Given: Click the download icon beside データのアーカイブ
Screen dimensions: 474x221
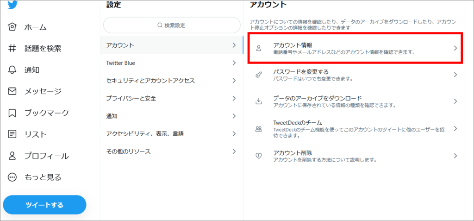Looking at the screenshot, I should (x=258, y=101).
